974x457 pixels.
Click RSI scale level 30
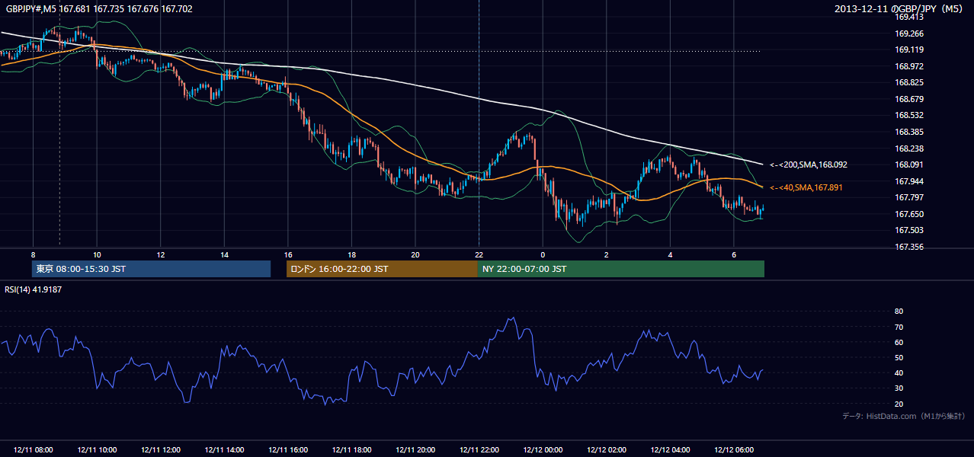point(899,388)
